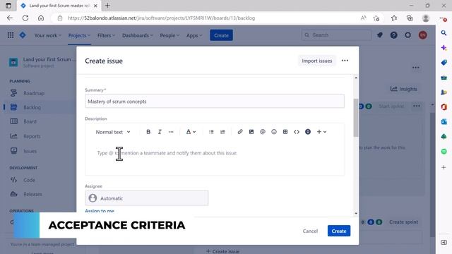452x254 pixels.
Task: Click the Assign to me link
Action: tap(100, 211)
